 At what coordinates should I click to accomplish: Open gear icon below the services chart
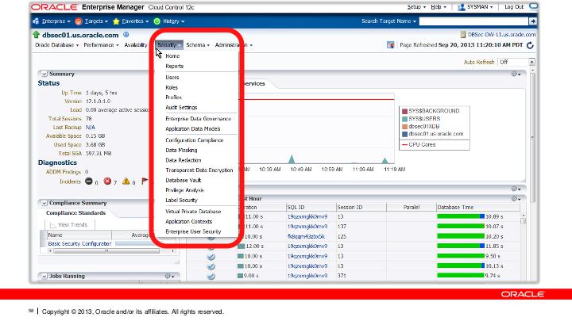[x=516, y=189]
